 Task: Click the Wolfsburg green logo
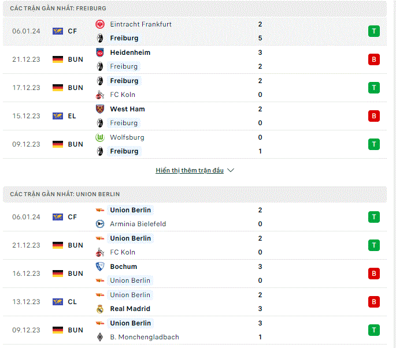tap(100, 137)
